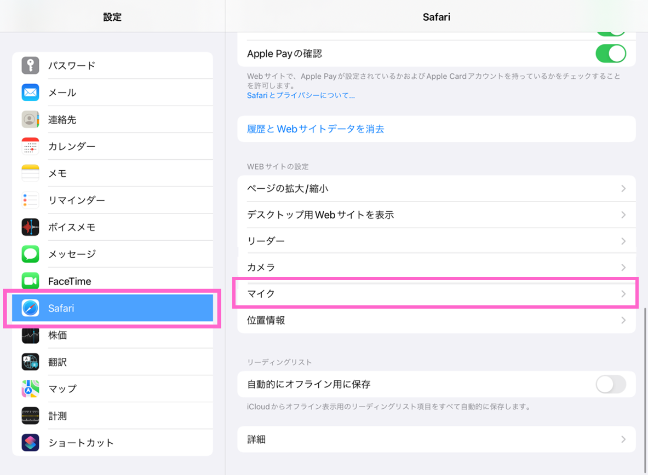Tap the パスワード key icon
The height and width of the screenshot is (475, 648).
pos(31,66)
